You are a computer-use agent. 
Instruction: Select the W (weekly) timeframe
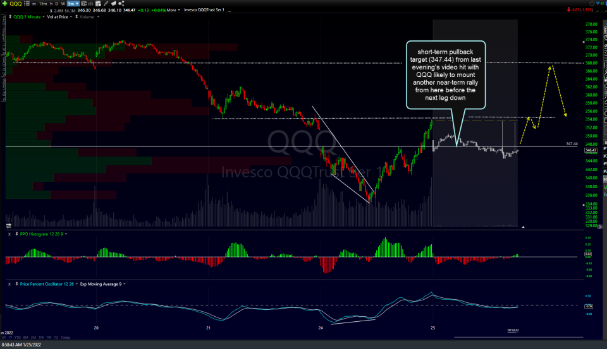pos(63,4)
